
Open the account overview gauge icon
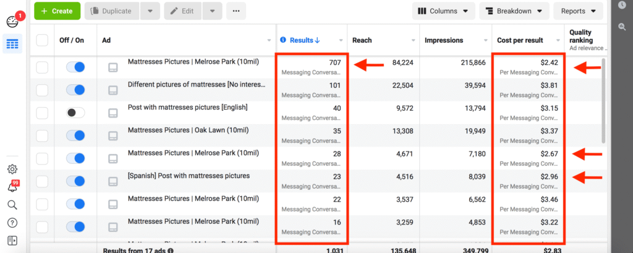click(12, 21)
